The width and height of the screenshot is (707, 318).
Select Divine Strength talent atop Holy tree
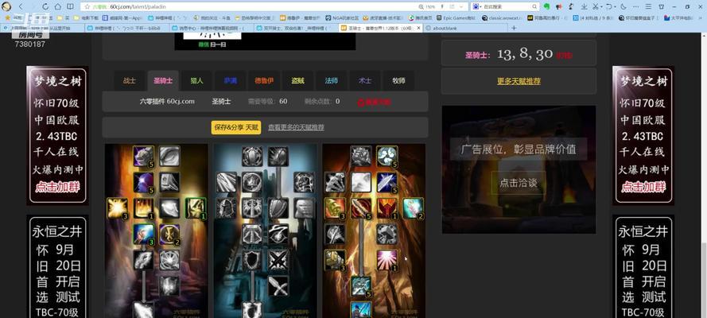pos(144,157)
